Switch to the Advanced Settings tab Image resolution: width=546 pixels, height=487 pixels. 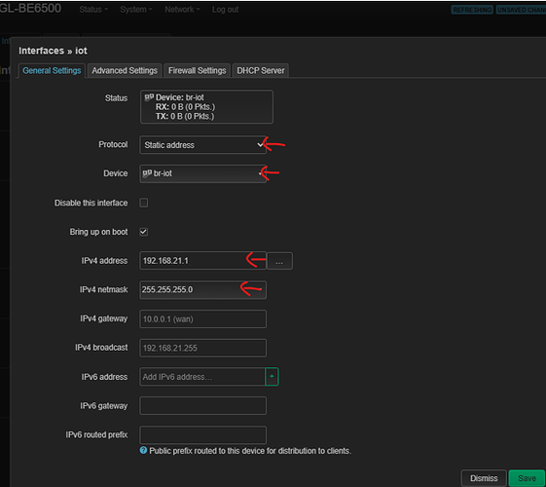click(125, 71)
